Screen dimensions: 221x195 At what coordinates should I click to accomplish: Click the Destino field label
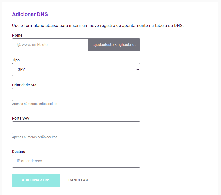pyautogui.click(x=19, y=152)
